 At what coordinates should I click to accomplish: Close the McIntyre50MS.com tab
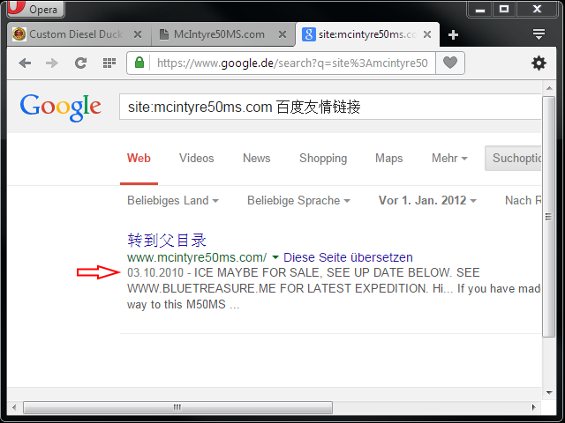(x=282, y=34)
